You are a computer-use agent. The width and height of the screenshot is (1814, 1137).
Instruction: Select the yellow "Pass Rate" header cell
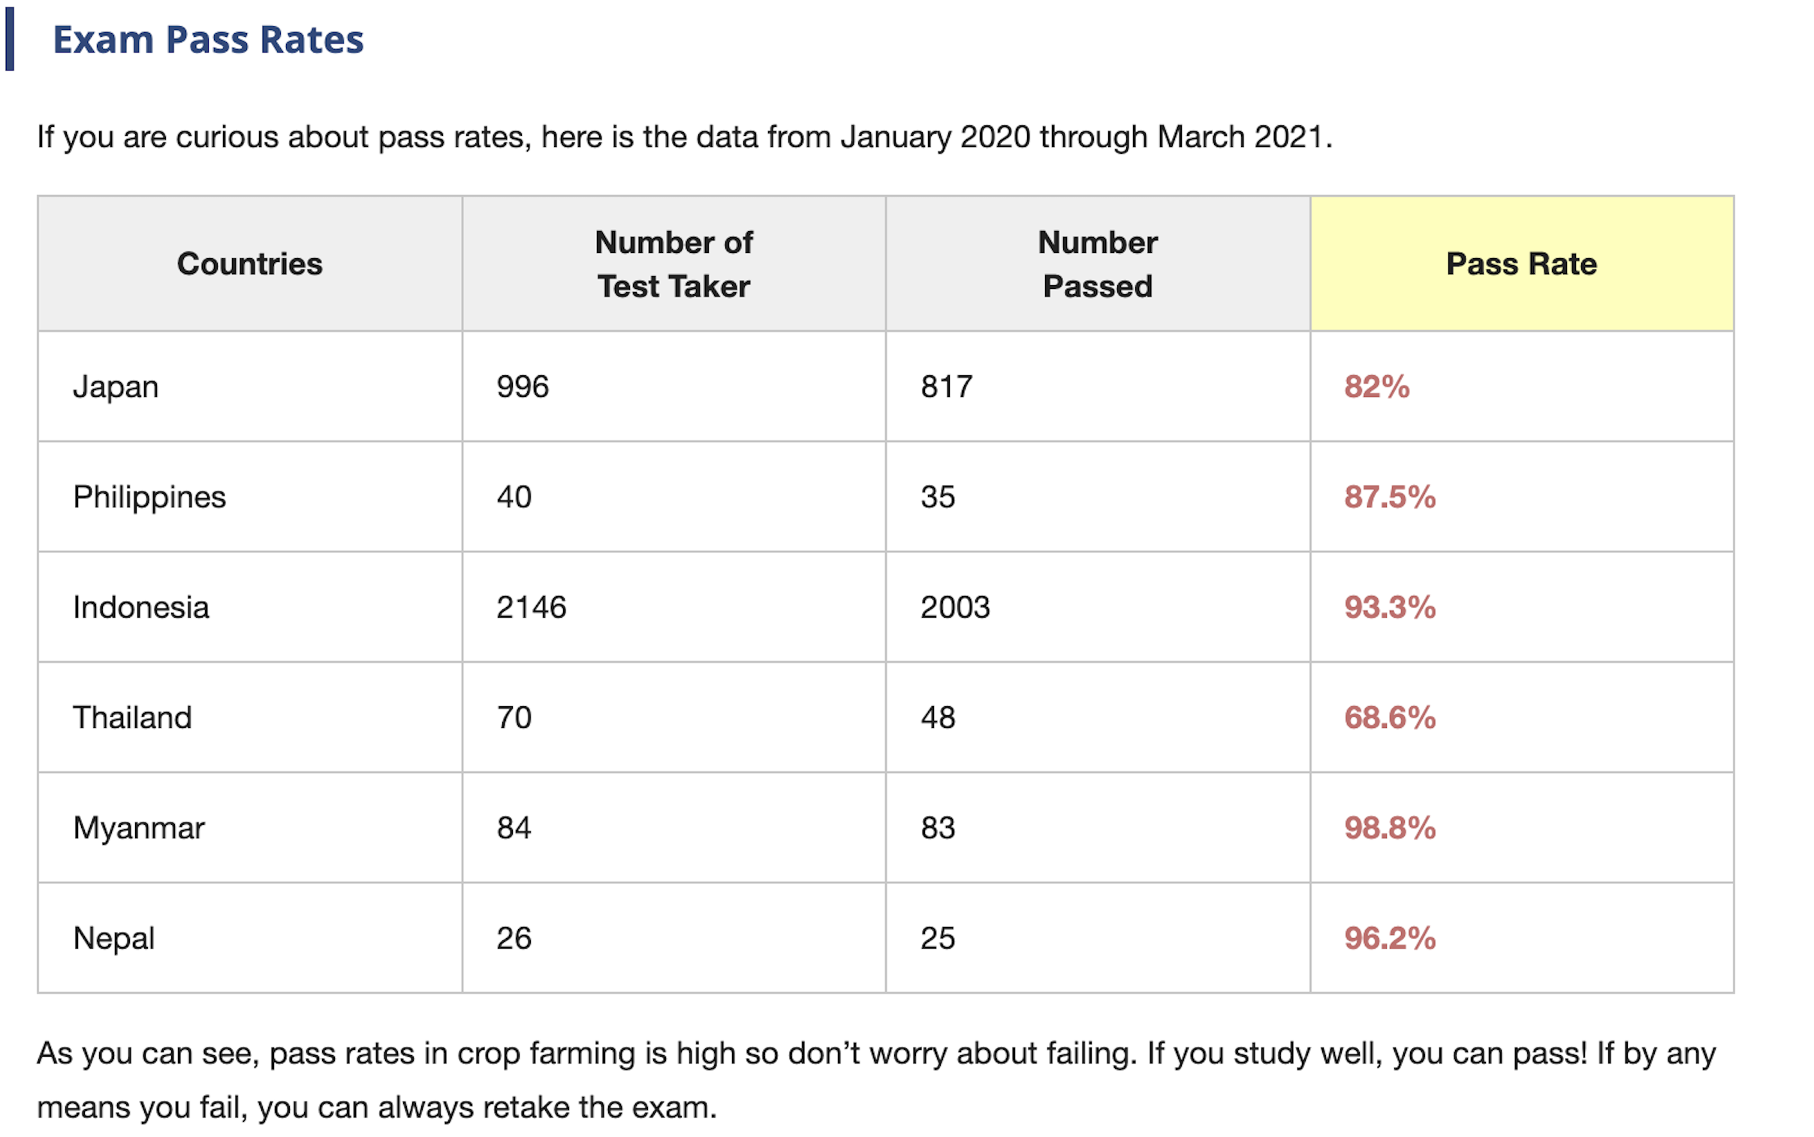(1520, 264)
